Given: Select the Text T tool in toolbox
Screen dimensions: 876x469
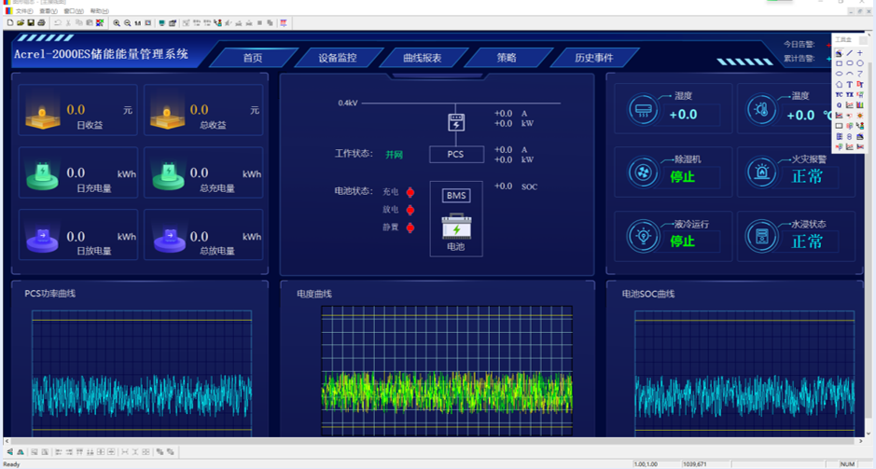Looking at the screenshot, I should tap(849, 84).
